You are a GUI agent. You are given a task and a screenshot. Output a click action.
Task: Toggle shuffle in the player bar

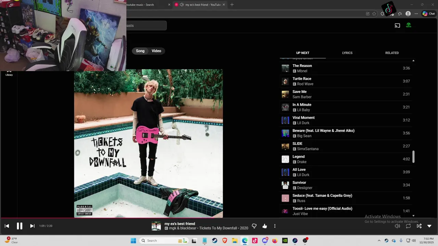419,226
